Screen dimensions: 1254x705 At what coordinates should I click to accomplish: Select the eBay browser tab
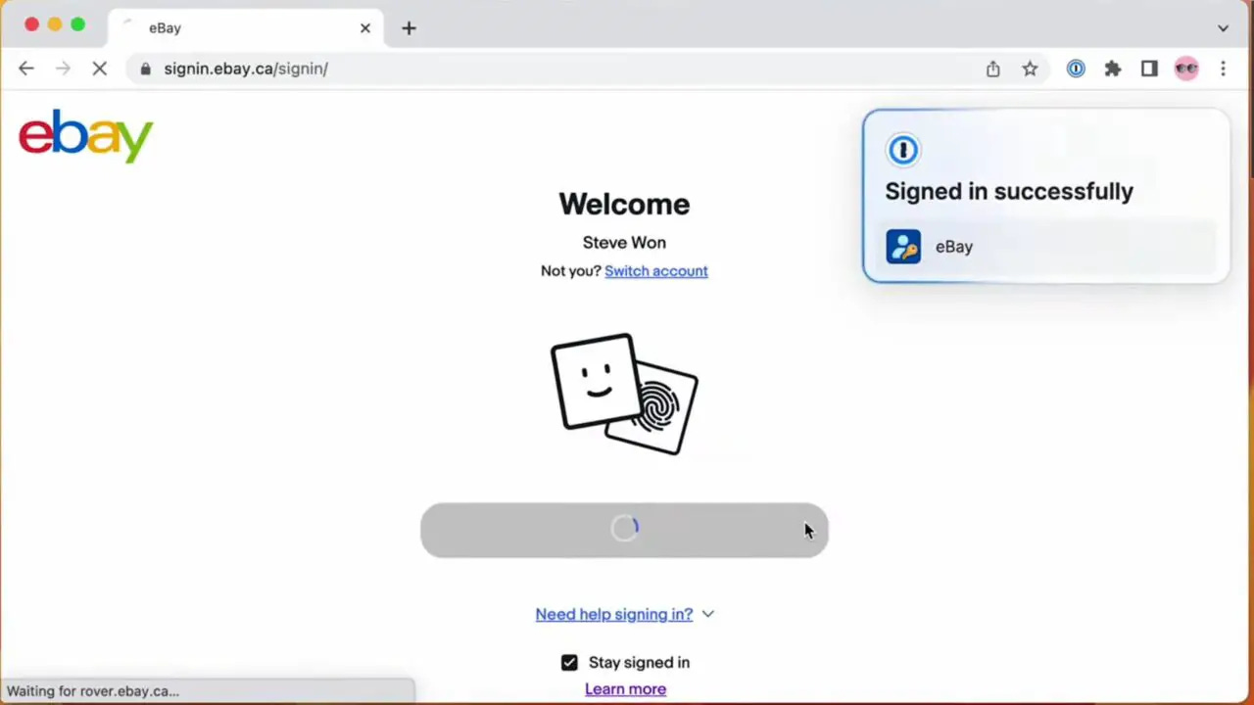click(x=245, y=28)
